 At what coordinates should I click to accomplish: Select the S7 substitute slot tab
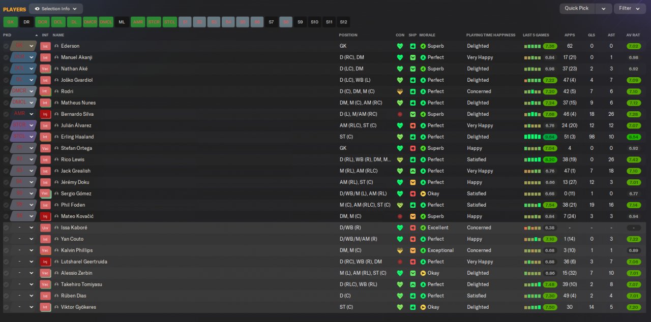click(271, 22)
